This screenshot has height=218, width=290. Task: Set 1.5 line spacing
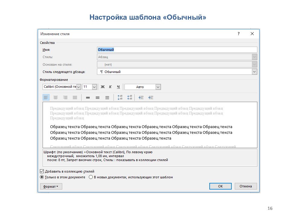point(98,97)
